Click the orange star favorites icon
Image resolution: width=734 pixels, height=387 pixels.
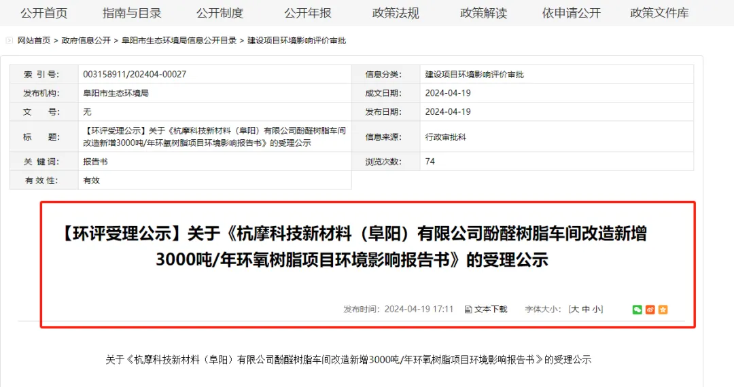pyautogui.click(x=663, y=310)
